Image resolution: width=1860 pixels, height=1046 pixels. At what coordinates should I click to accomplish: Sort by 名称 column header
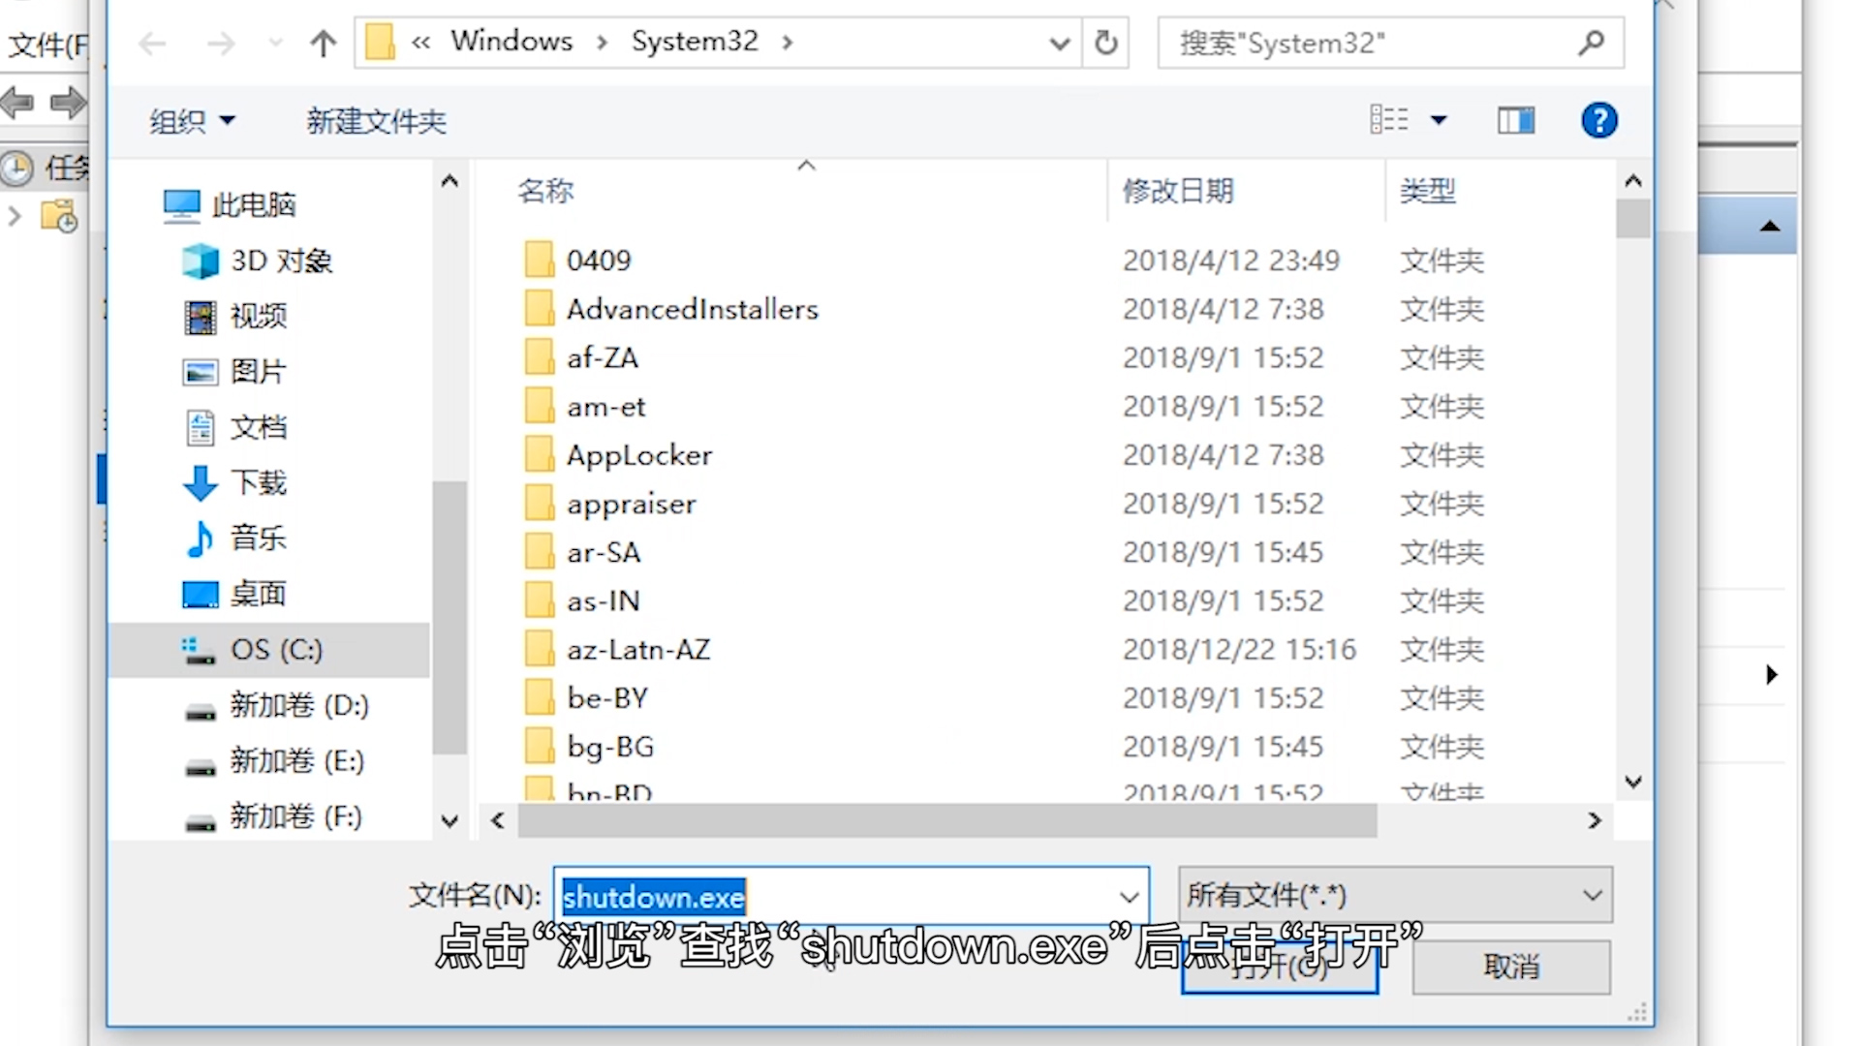546,191
